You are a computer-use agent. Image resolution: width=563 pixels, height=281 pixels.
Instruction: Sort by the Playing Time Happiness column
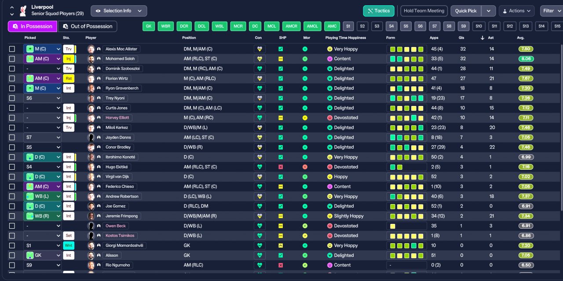346,38
